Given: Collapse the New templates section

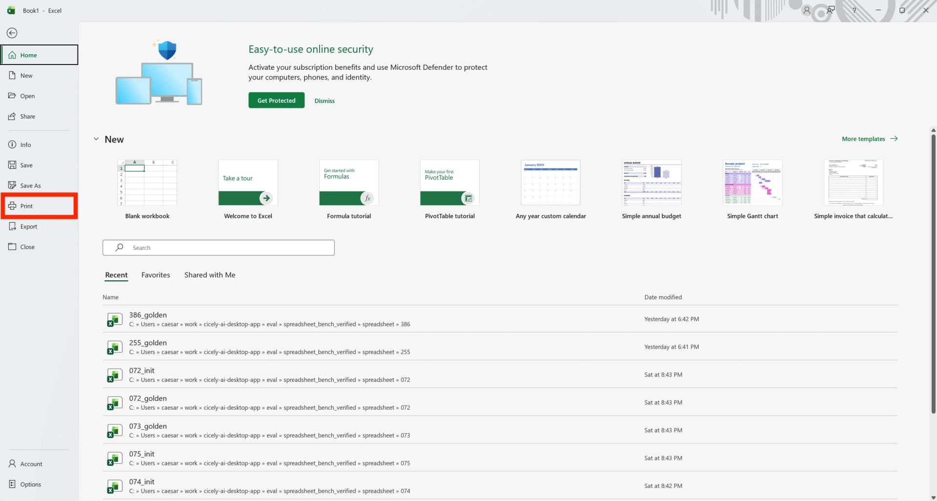Looking at the screenshot, I should (96, 139).
